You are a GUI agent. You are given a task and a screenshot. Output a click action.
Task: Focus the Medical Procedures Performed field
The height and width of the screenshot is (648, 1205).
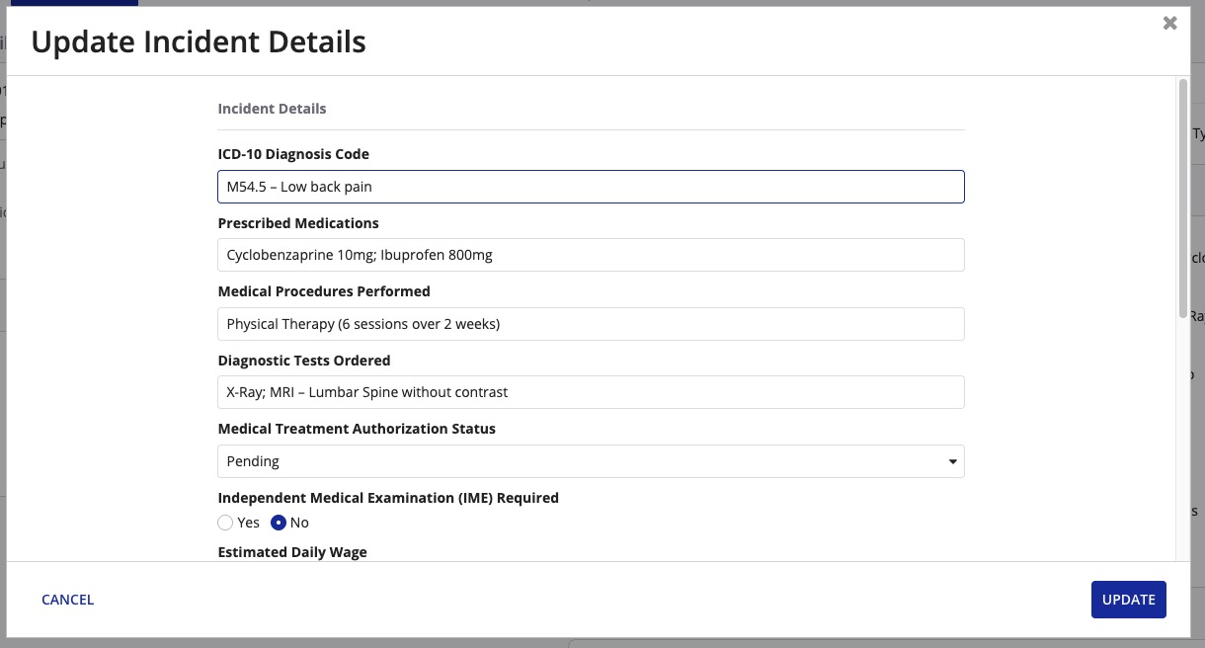(591, 324)
